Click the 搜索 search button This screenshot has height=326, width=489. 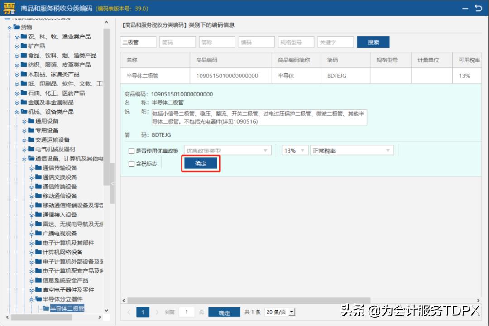tap(373, 42)
